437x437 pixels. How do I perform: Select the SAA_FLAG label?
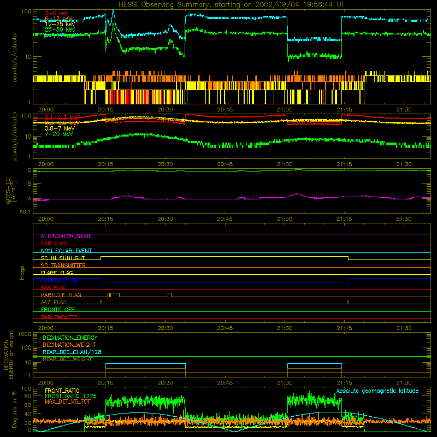click(x=54, y=288)
